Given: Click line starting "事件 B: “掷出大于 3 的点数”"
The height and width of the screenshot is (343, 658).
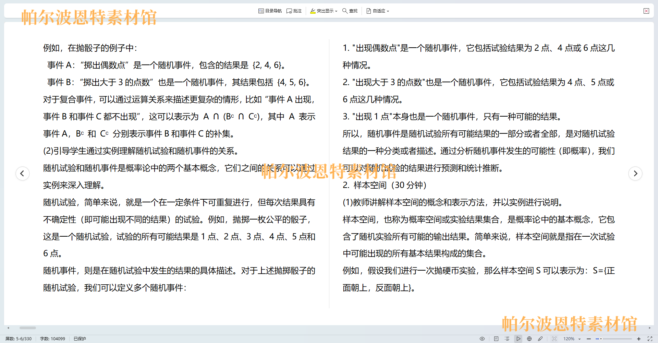Looking at the screenshot, I should (179, 82).
